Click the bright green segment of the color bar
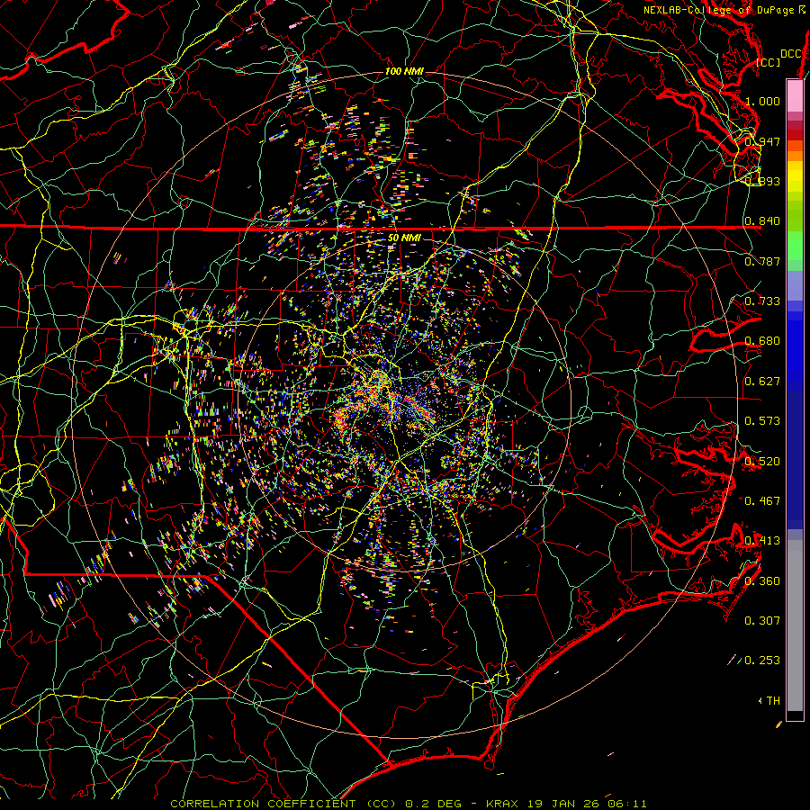Viewport: 810px width, 810px height. 795,246
